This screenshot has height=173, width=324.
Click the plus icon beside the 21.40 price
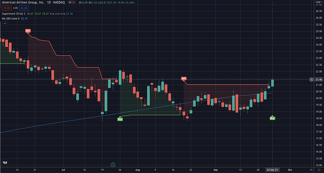coord(311,80)
